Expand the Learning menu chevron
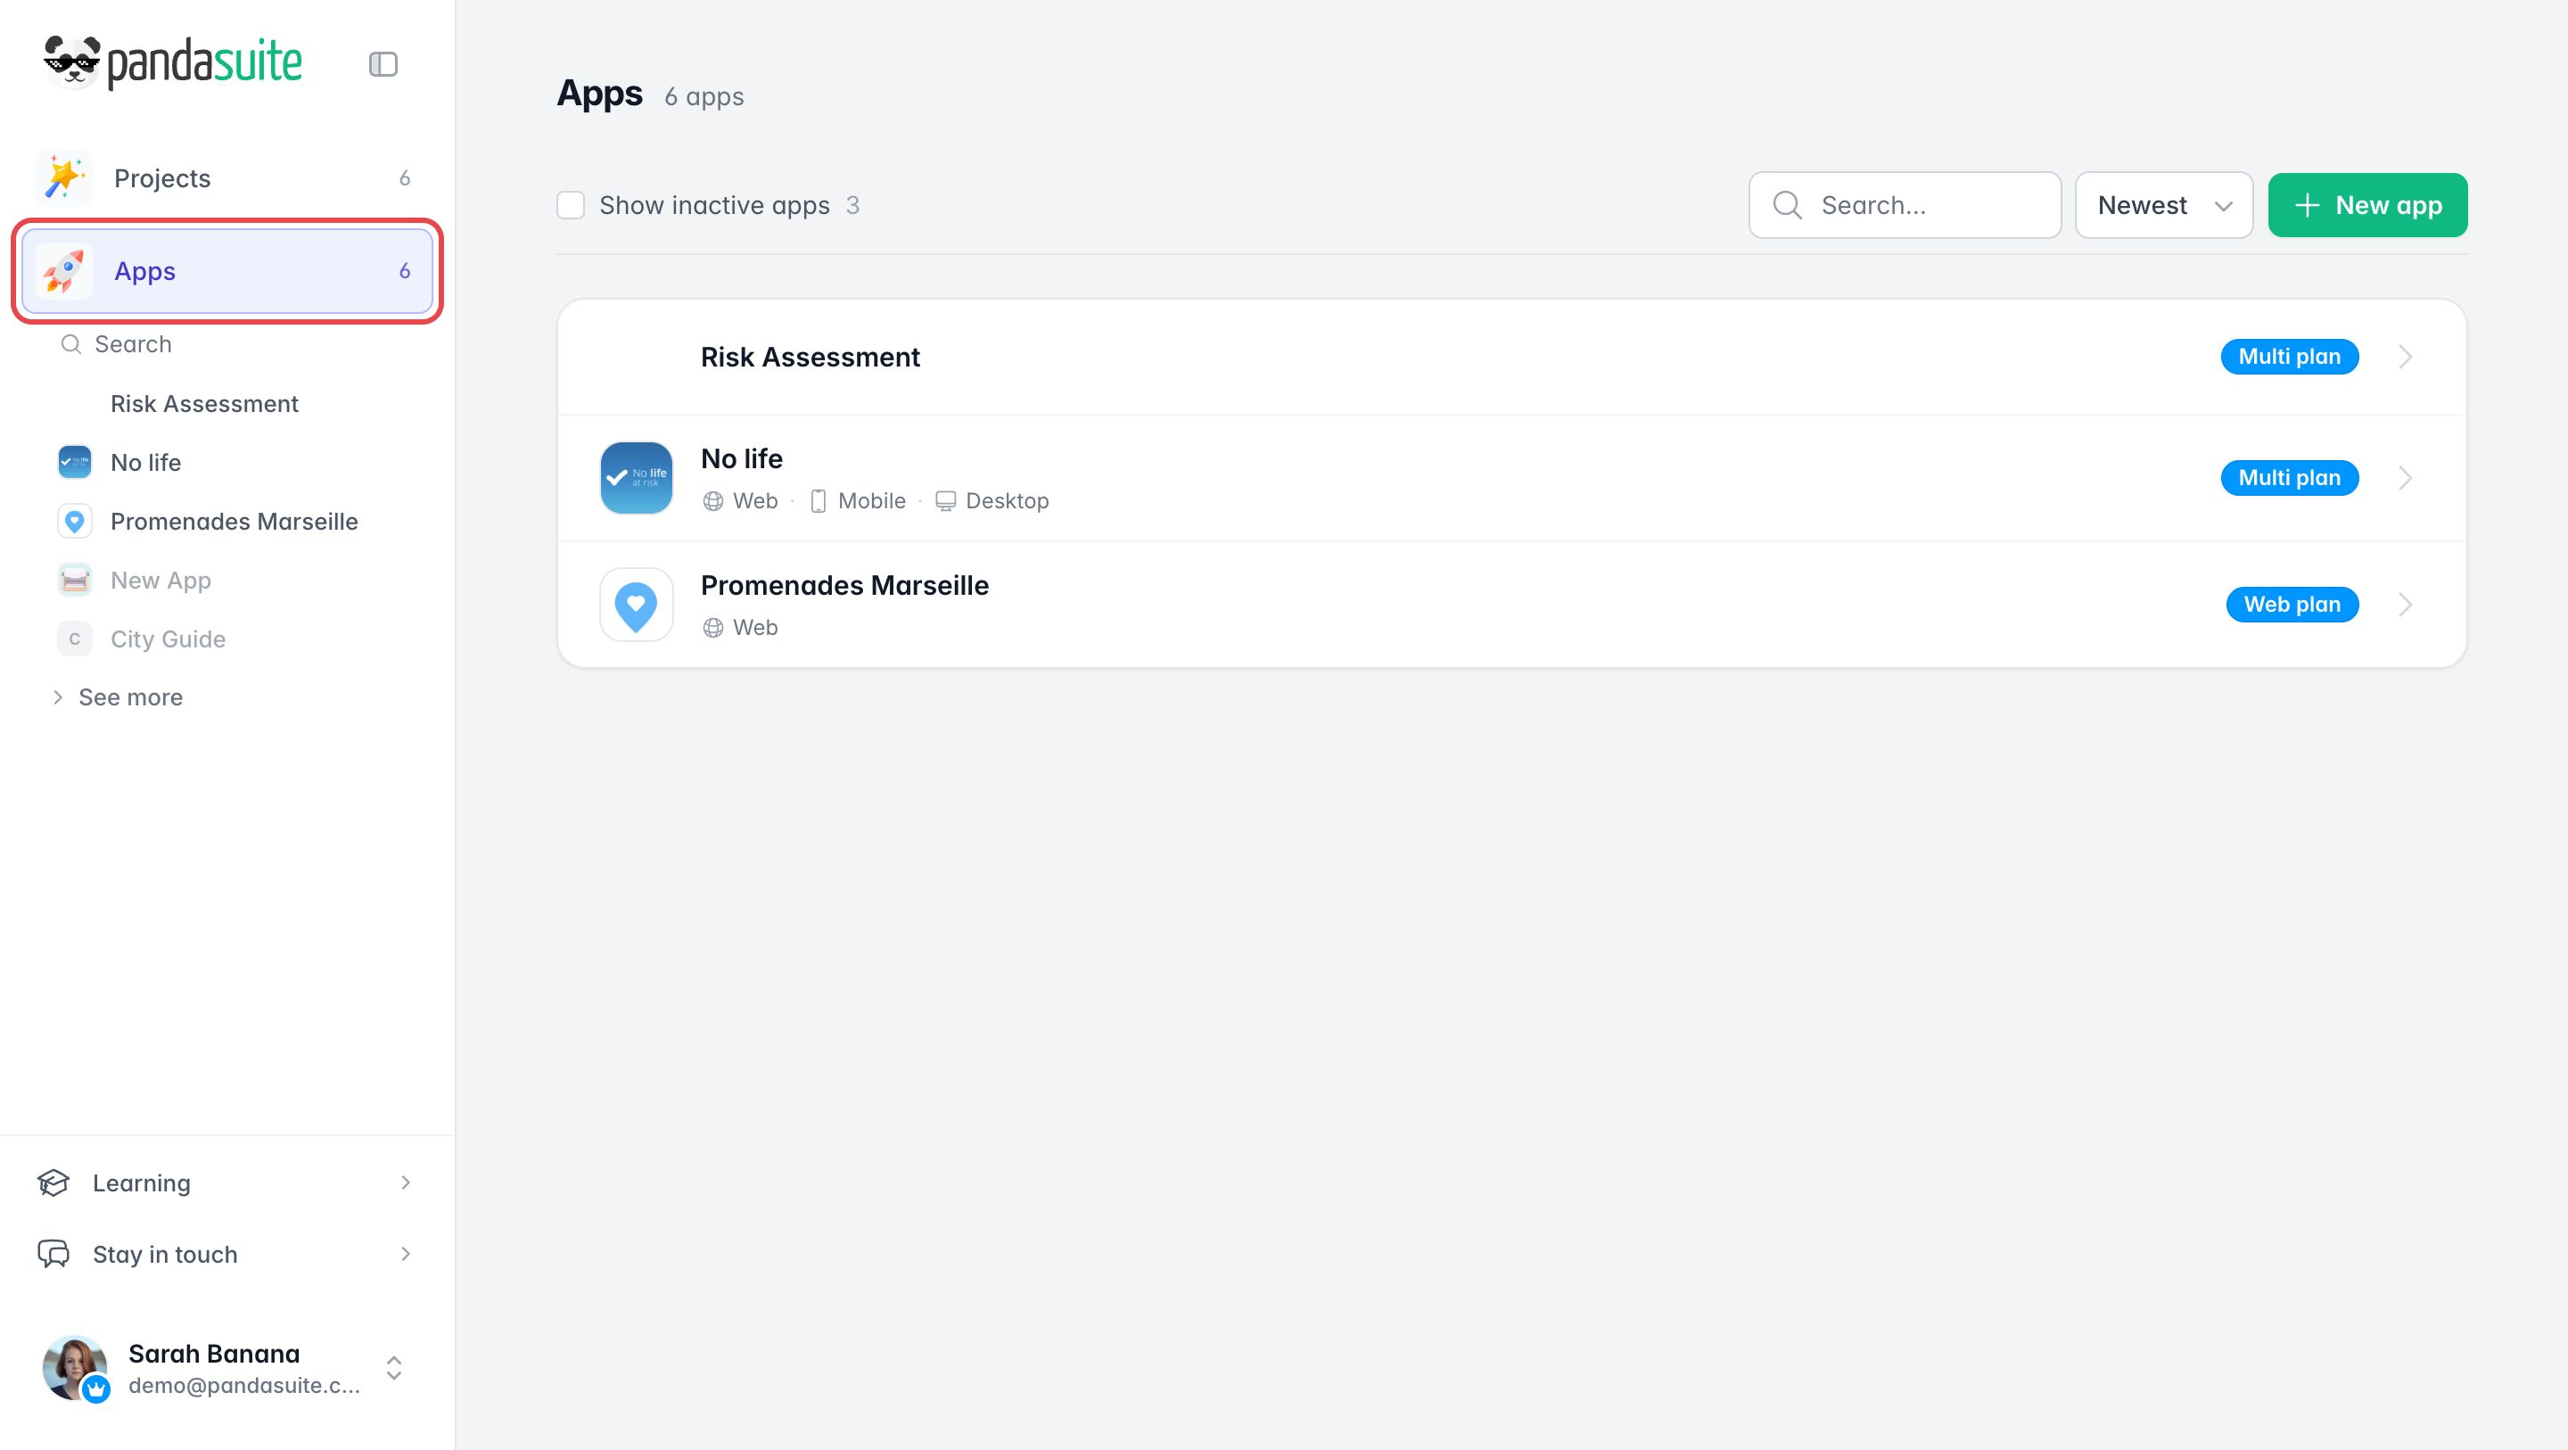This screenshot has width=2568, height=1450. pyautogui.click(x=405, y=1182)
